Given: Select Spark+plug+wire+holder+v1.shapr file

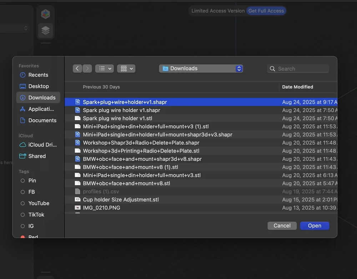Looking at the screenshot, I should (x=201, y=102).
